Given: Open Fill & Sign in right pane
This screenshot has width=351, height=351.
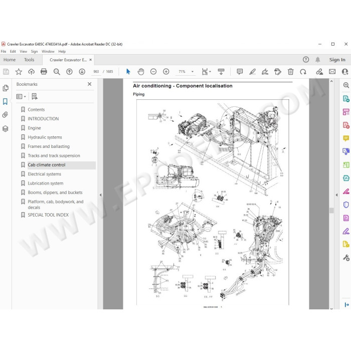Looking at the screenshot, I should click(346, 231).
